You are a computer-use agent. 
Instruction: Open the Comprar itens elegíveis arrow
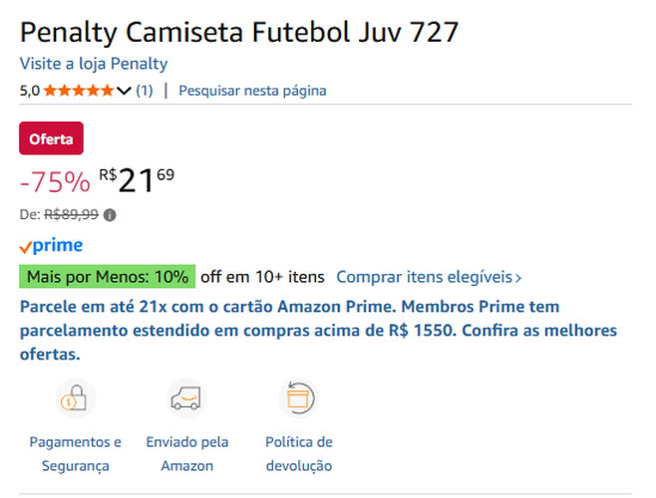tap(518, 277)
